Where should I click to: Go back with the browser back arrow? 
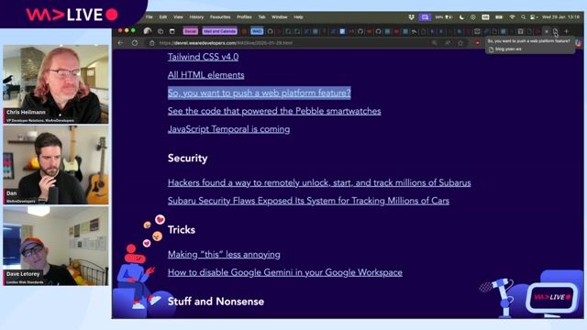pos(120,43)
